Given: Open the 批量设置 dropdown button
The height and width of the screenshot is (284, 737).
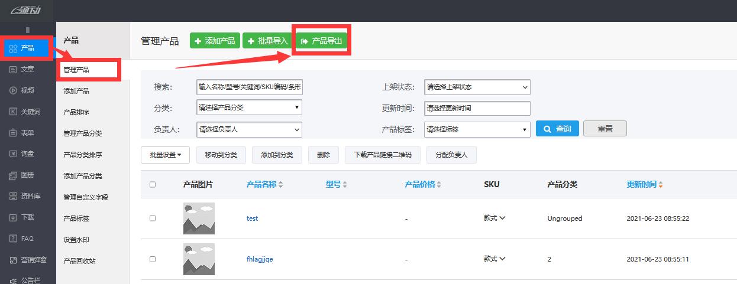Looking at the screenshot, I should pos(165,155).
